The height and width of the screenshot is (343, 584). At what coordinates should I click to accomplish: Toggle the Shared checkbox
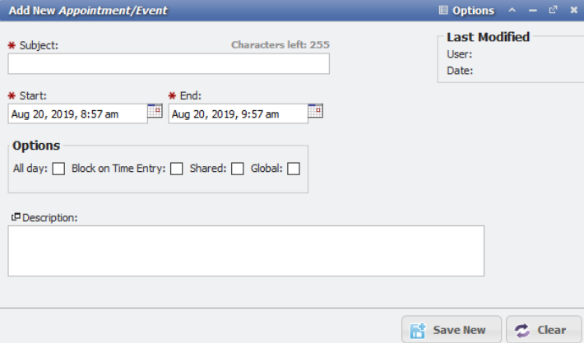coord(238,169)
